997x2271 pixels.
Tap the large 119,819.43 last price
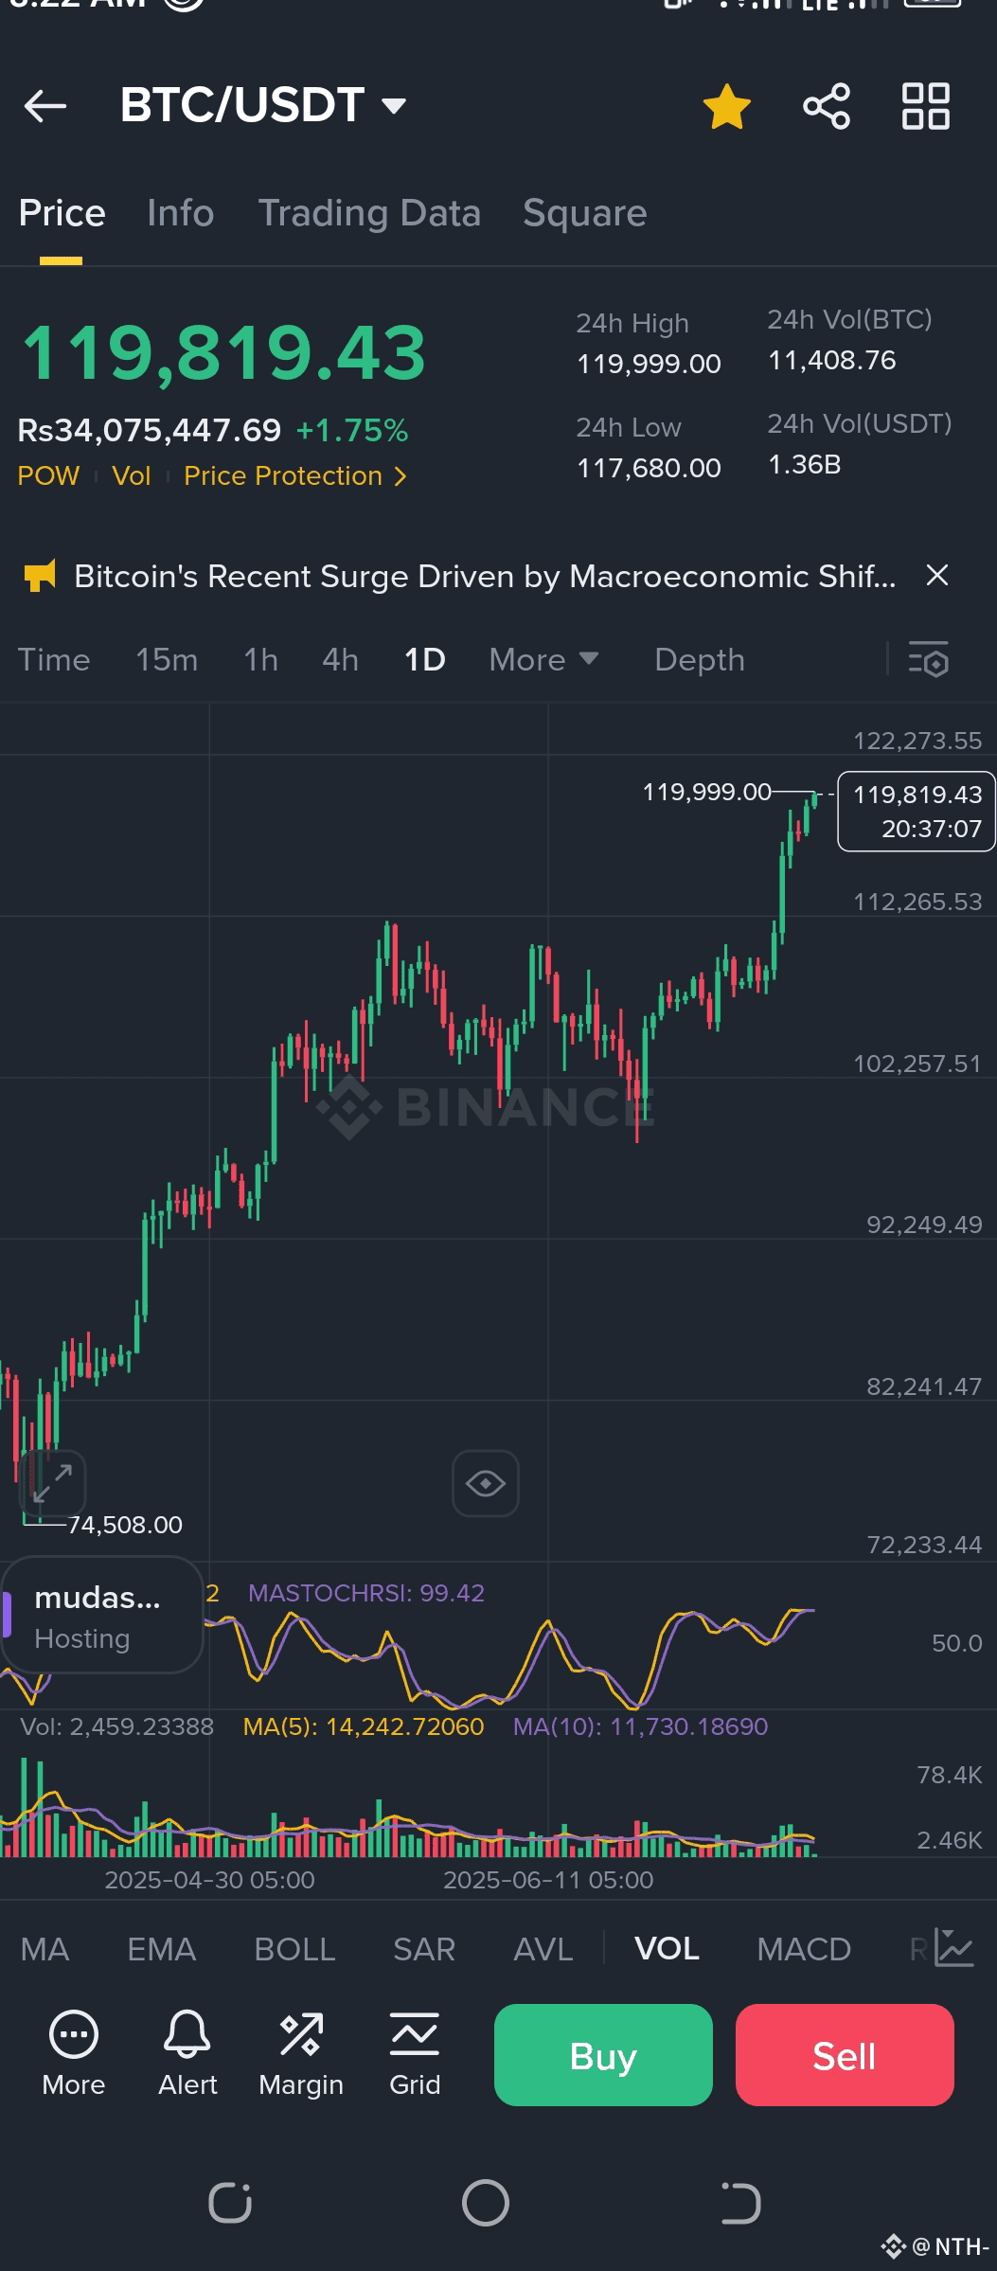coord(223,352)
